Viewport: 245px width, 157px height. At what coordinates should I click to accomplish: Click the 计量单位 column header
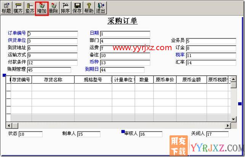123,80
